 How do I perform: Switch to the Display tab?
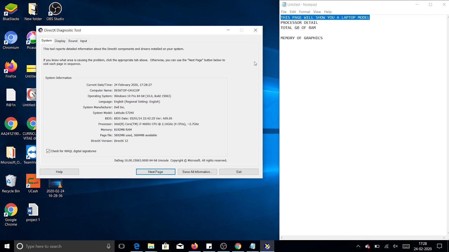pos(60,41)
